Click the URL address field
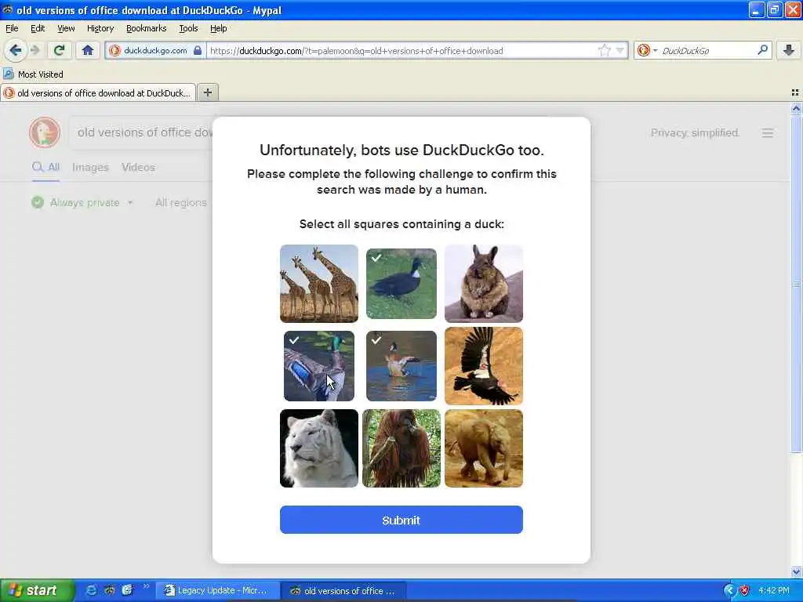The height and width of the screenshot is (602, 803). click(401, 50)
